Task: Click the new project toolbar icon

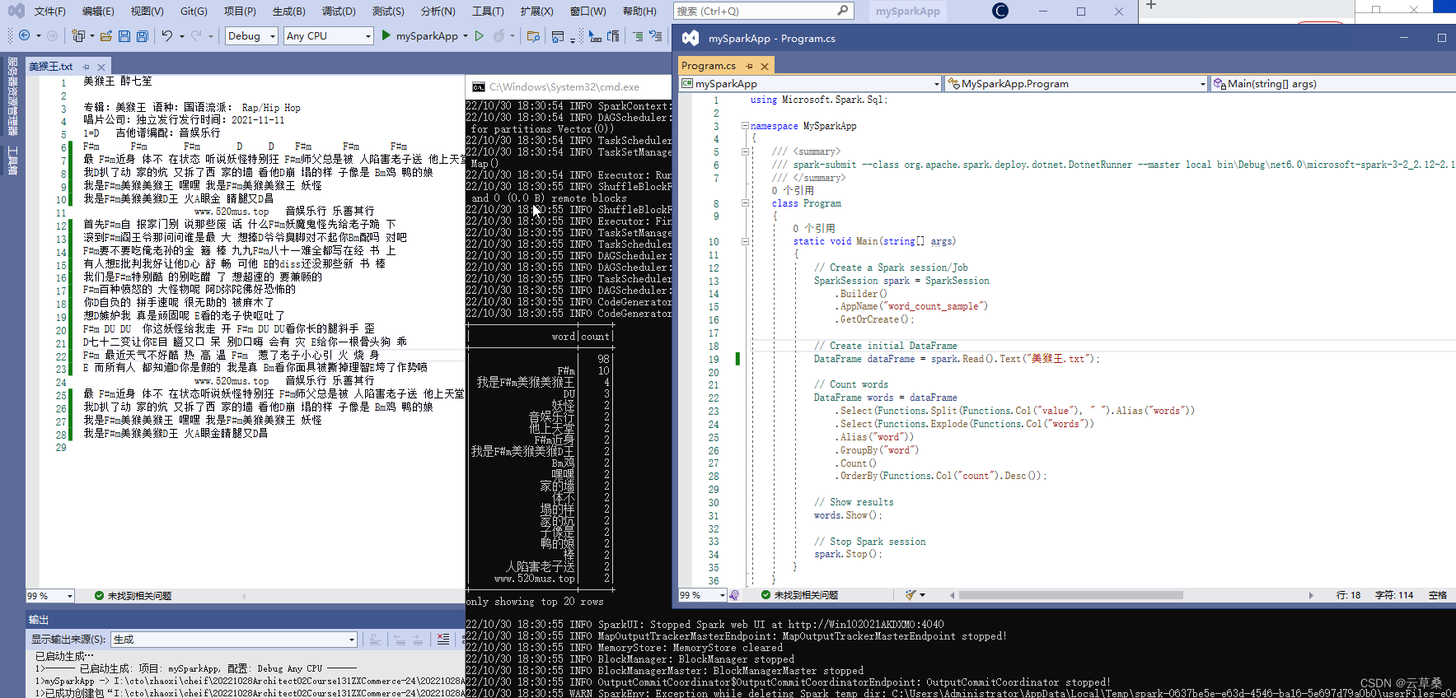Action: point(78,35)
